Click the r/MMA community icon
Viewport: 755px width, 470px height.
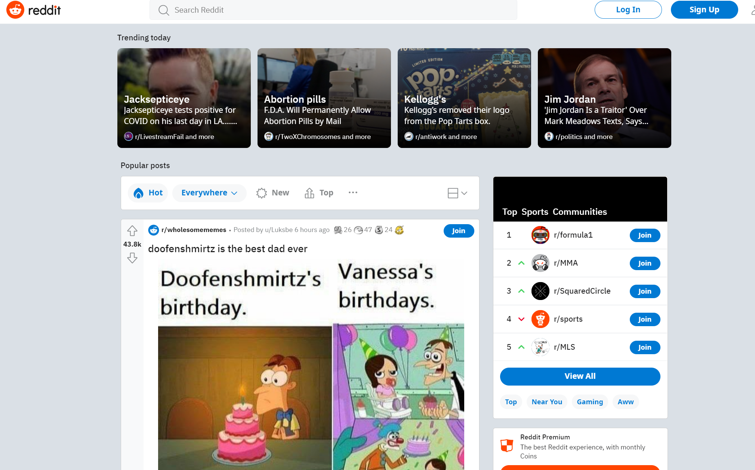point(539,263)
